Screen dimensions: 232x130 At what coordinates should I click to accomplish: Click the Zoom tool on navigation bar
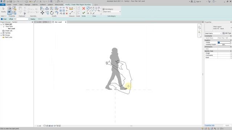199,32
